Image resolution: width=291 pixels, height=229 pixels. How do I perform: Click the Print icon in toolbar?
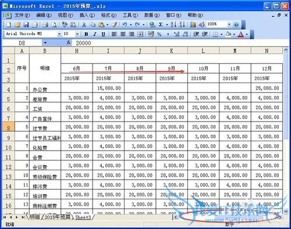45,24
